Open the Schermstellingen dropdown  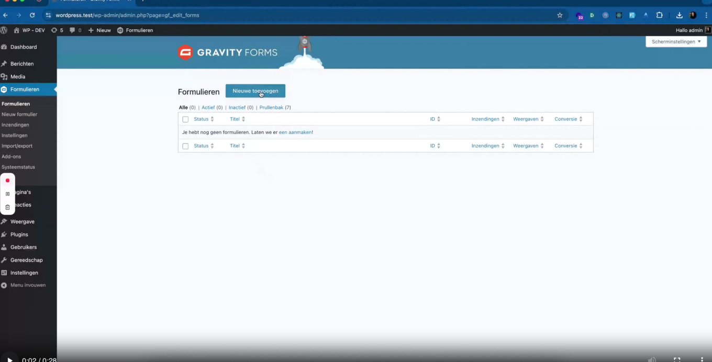click(x=675, y=41)
